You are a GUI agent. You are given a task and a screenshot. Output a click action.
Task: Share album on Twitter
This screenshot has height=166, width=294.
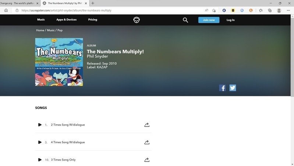(x=233, y=88)
